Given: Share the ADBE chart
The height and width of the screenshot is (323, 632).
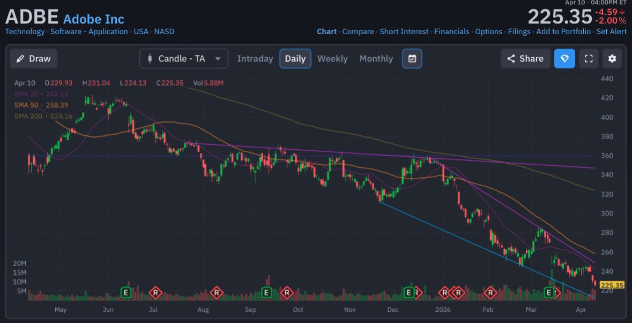Looking at the screenshot, I should (x=525, y=59).
